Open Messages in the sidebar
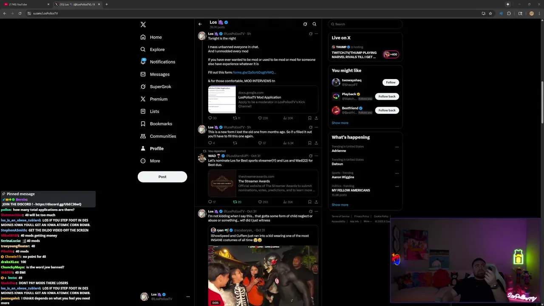 (x=155, y=74)
